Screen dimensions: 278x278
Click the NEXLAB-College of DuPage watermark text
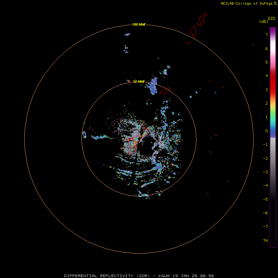click(246, 3)
